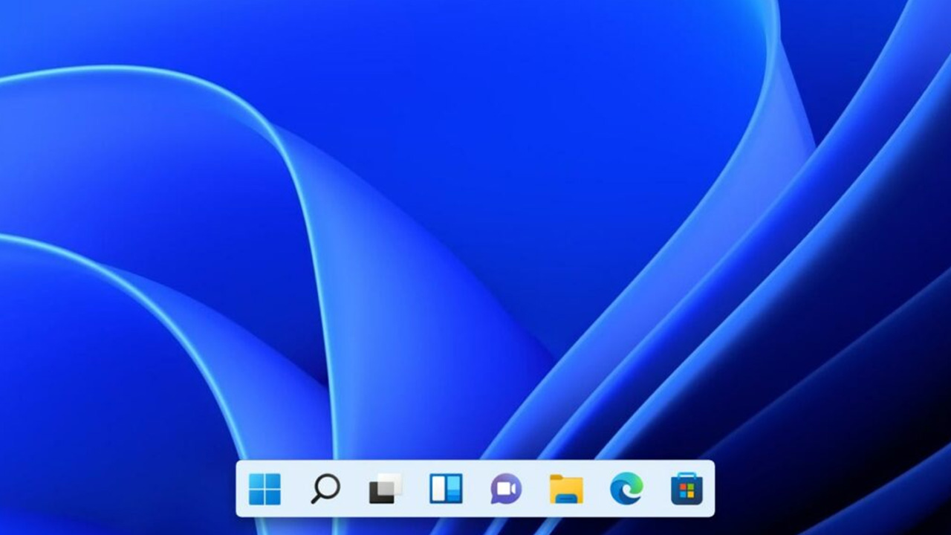951x535 pixels.
Task: Click the leftmost taskbar icon
Action: click(265, 489)
